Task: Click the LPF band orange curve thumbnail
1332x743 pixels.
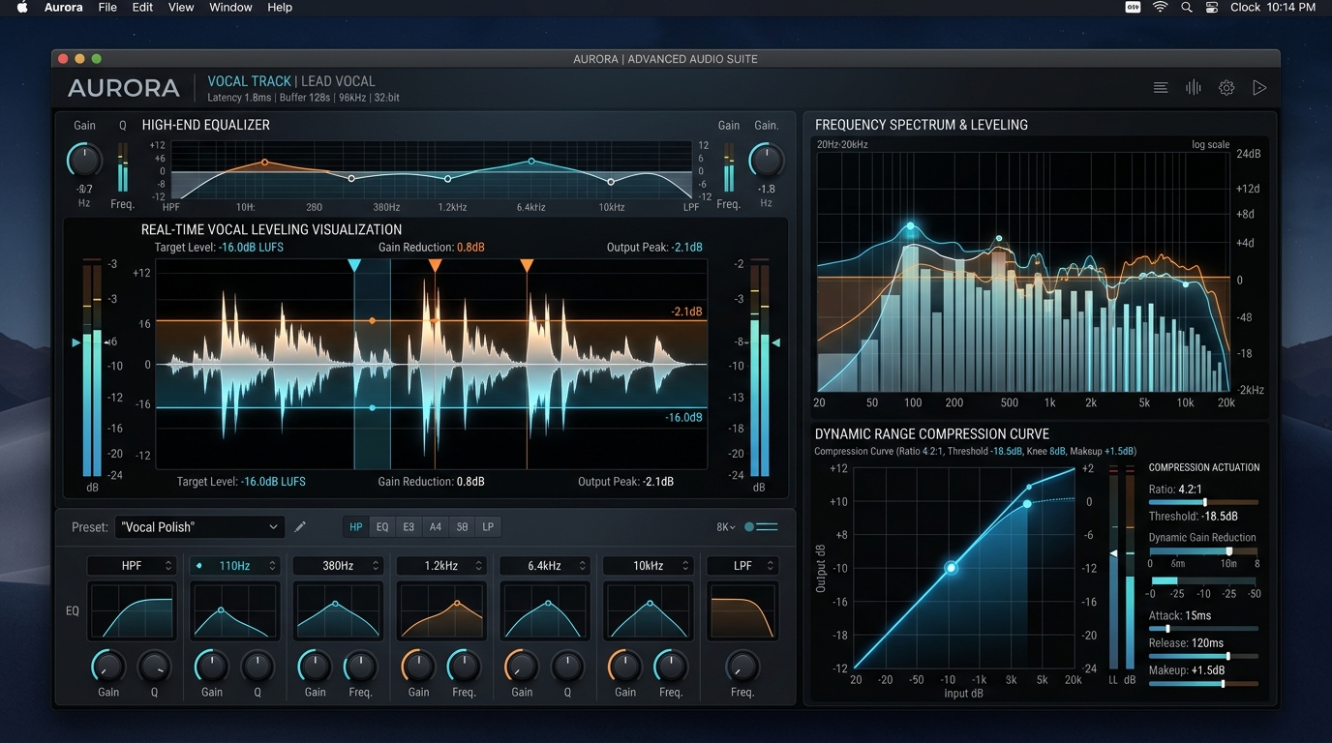Action: (x=742, y=610)
